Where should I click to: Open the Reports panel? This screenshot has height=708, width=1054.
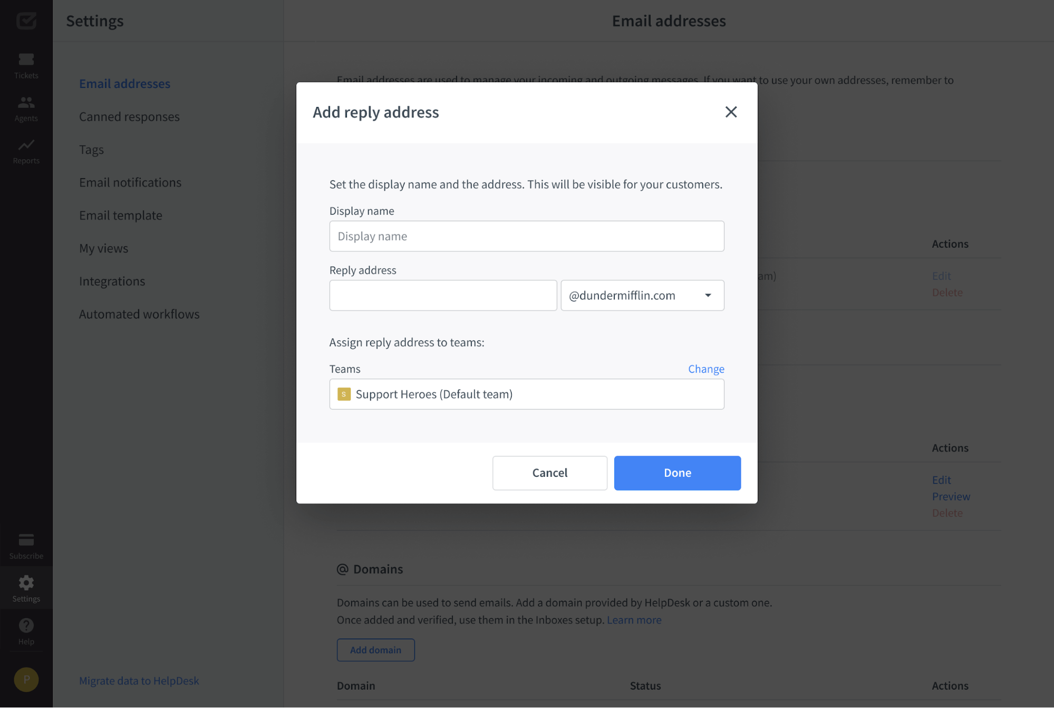[x=26, y=150]
